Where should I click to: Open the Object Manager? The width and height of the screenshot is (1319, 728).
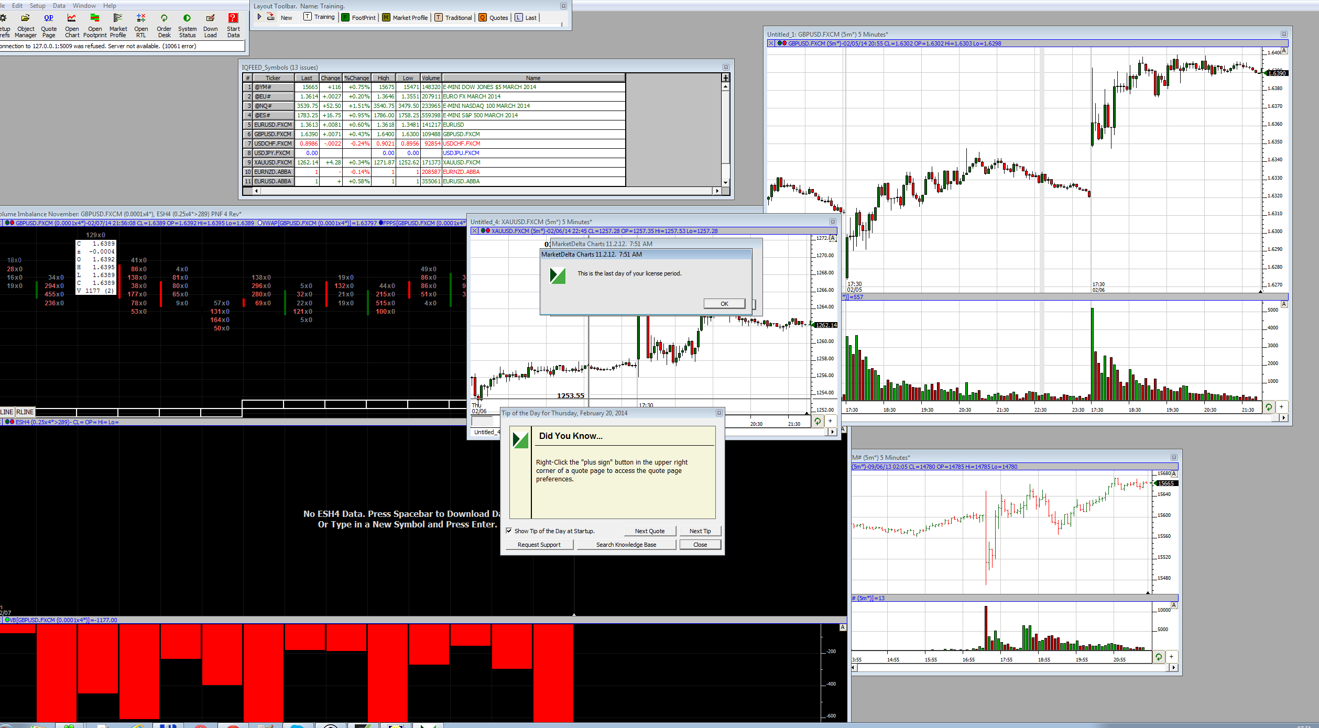click(25, 25)
